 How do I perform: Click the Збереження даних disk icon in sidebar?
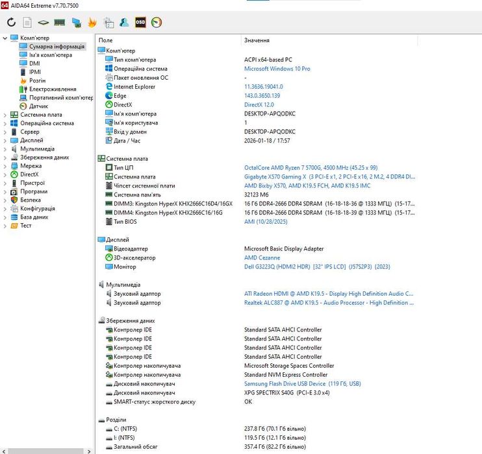point(14,157)
